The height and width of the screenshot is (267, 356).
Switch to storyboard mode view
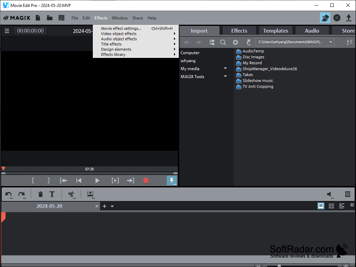(321, 206)
